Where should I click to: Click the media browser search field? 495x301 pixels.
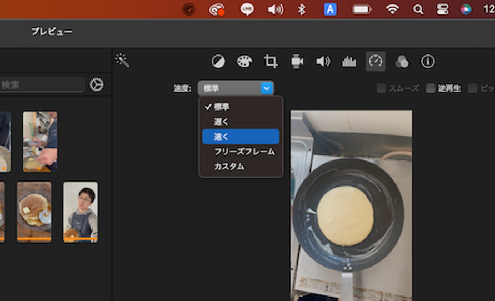(x=42, y=84)
